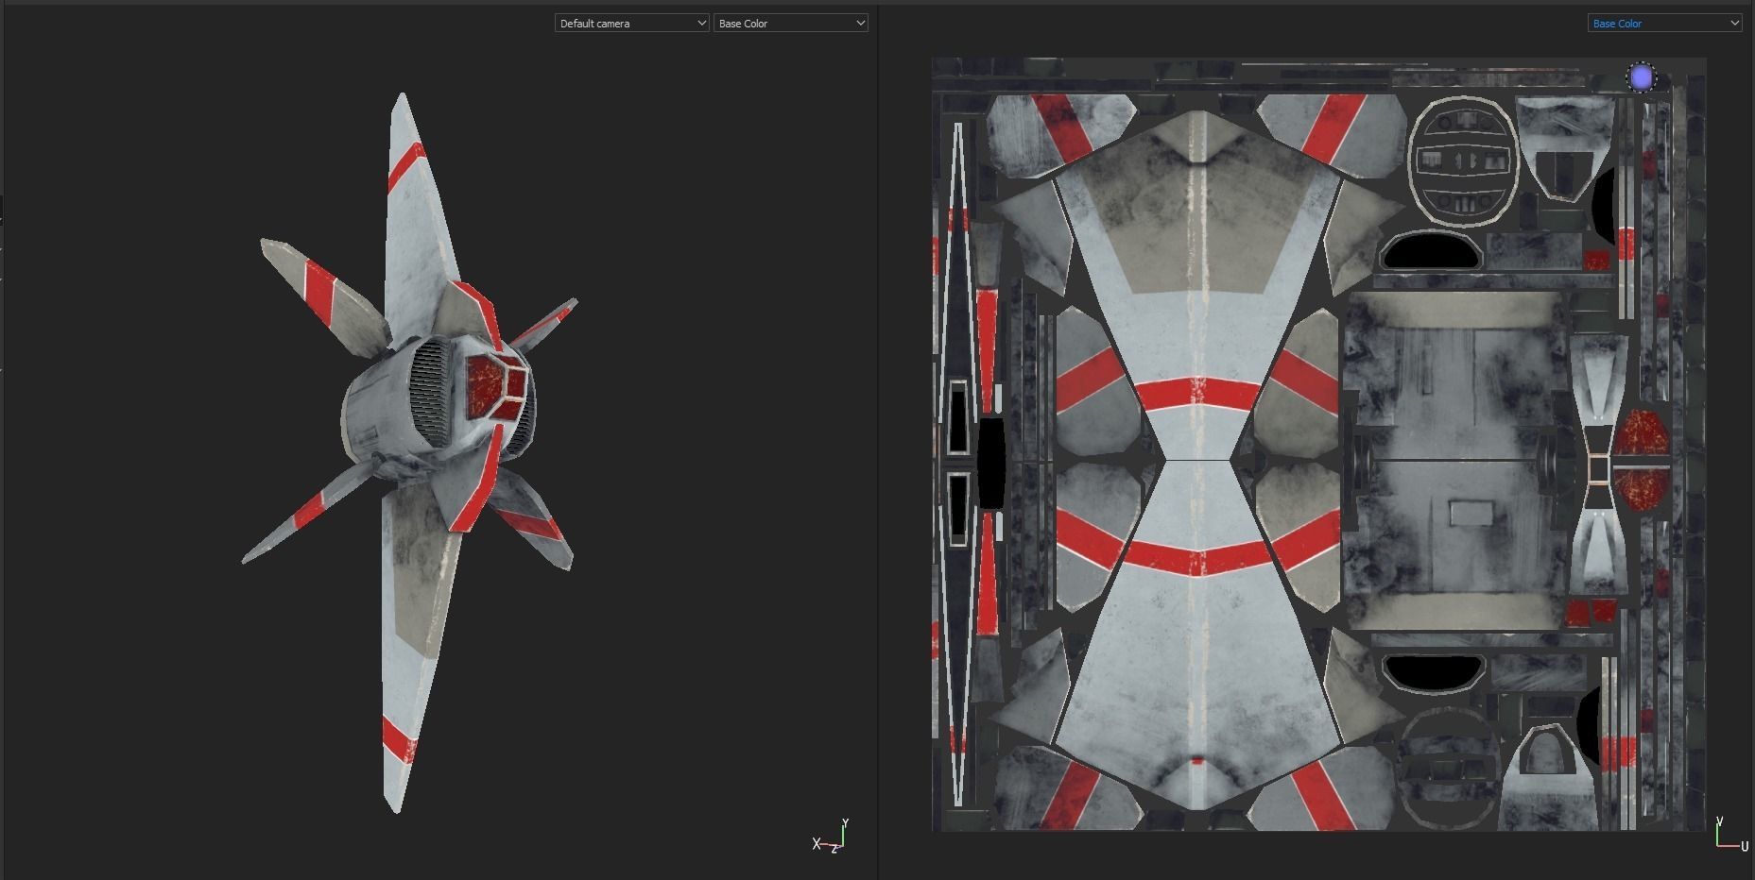The height and width of the screenshot is (880, 1755).
Task: Open the Default camera dropdown
Action: coord(631,24)
